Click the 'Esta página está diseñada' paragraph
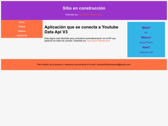 (x=80, y=40)
